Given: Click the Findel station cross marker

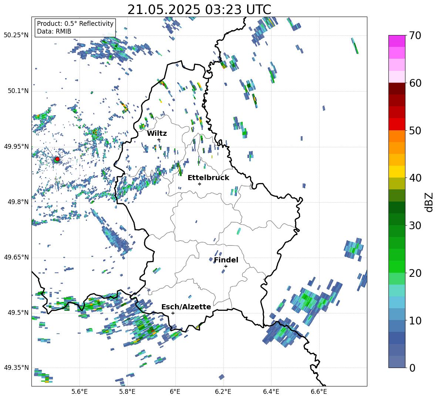Looking at the screenshot, I should click(226, 266).
